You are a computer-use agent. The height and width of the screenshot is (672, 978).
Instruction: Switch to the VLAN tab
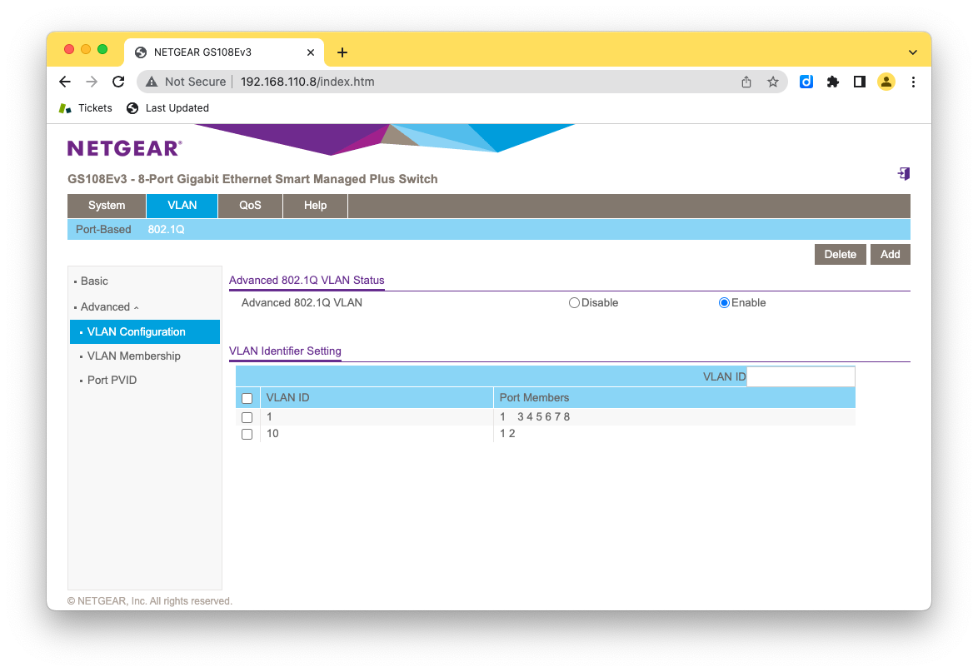[x=182, y=206]
